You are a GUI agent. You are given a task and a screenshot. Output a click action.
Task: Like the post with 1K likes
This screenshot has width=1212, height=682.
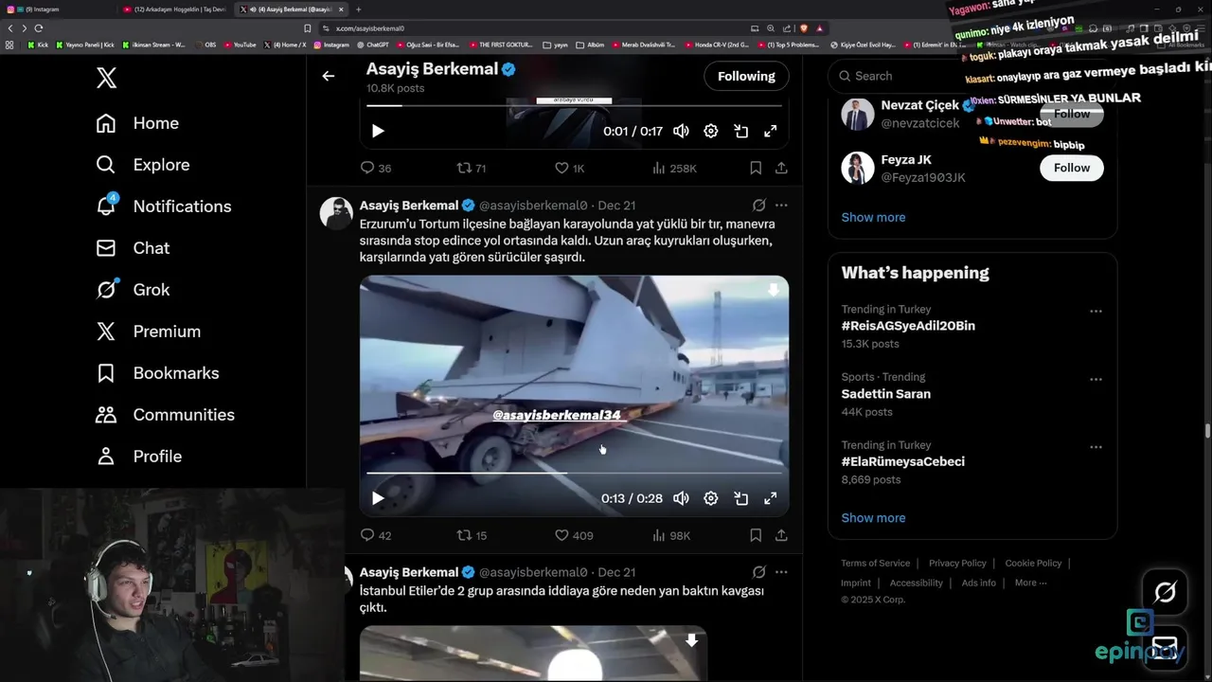pyautogui.click(x=570, y=168)
